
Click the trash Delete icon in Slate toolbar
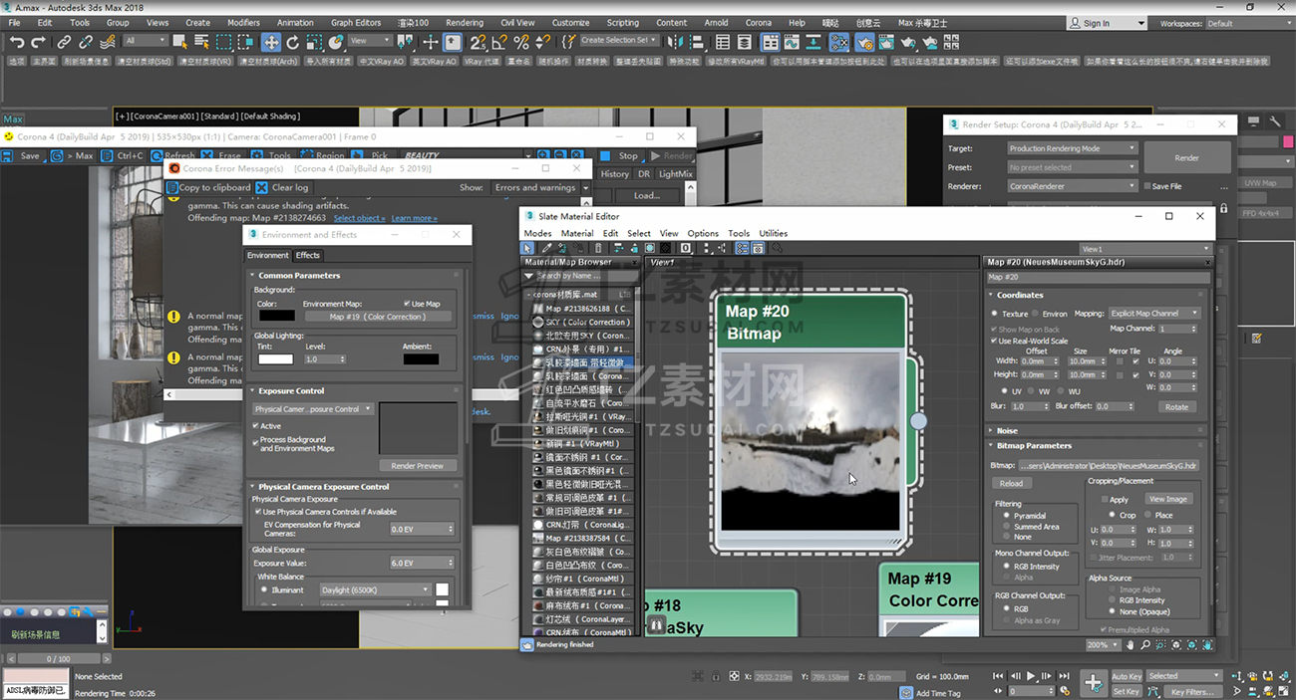(598, 248)
